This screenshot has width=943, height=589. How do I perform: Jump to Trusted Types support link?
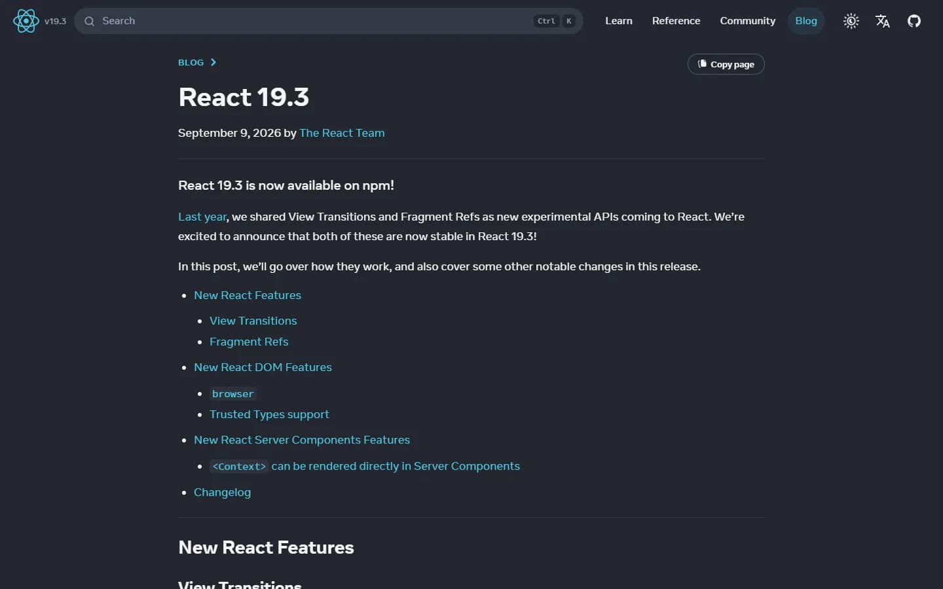click(269, 414)
